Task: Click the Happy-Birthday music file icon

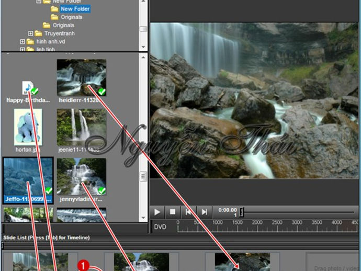Action: pyautogui.click(x=28, y=88)
